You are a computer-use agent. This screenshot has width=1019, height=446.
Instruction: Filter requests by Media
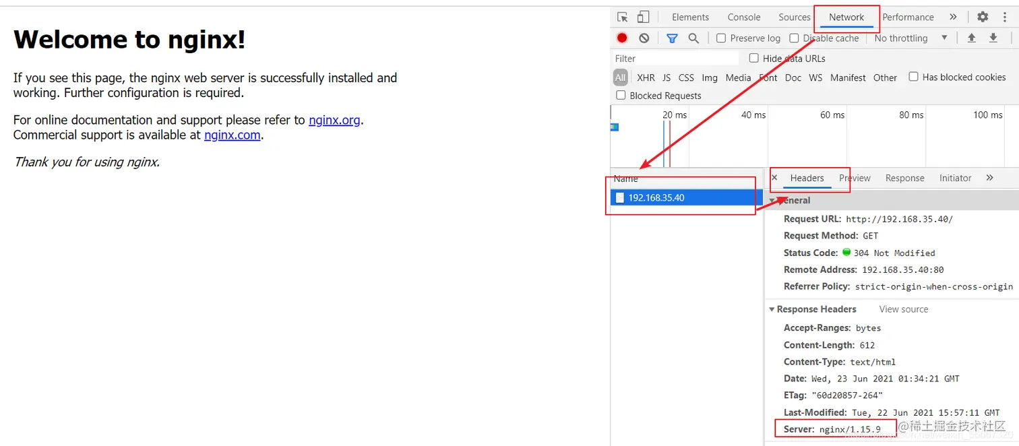pos(738,77)
